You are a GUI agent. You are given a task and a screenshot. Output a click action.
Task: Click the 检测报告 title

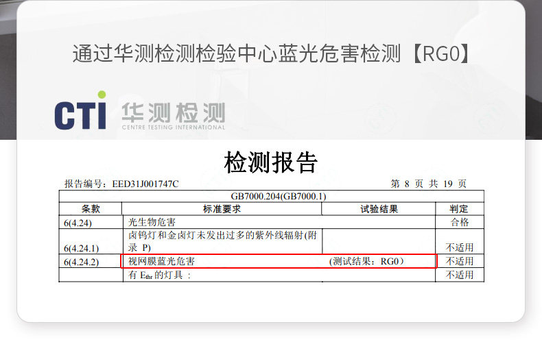pos(270,162)
